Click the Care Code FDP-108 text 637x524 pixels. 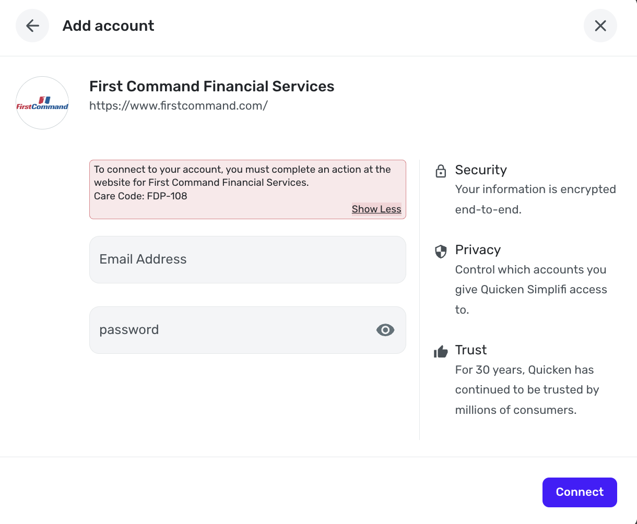[x=140, y=196]
